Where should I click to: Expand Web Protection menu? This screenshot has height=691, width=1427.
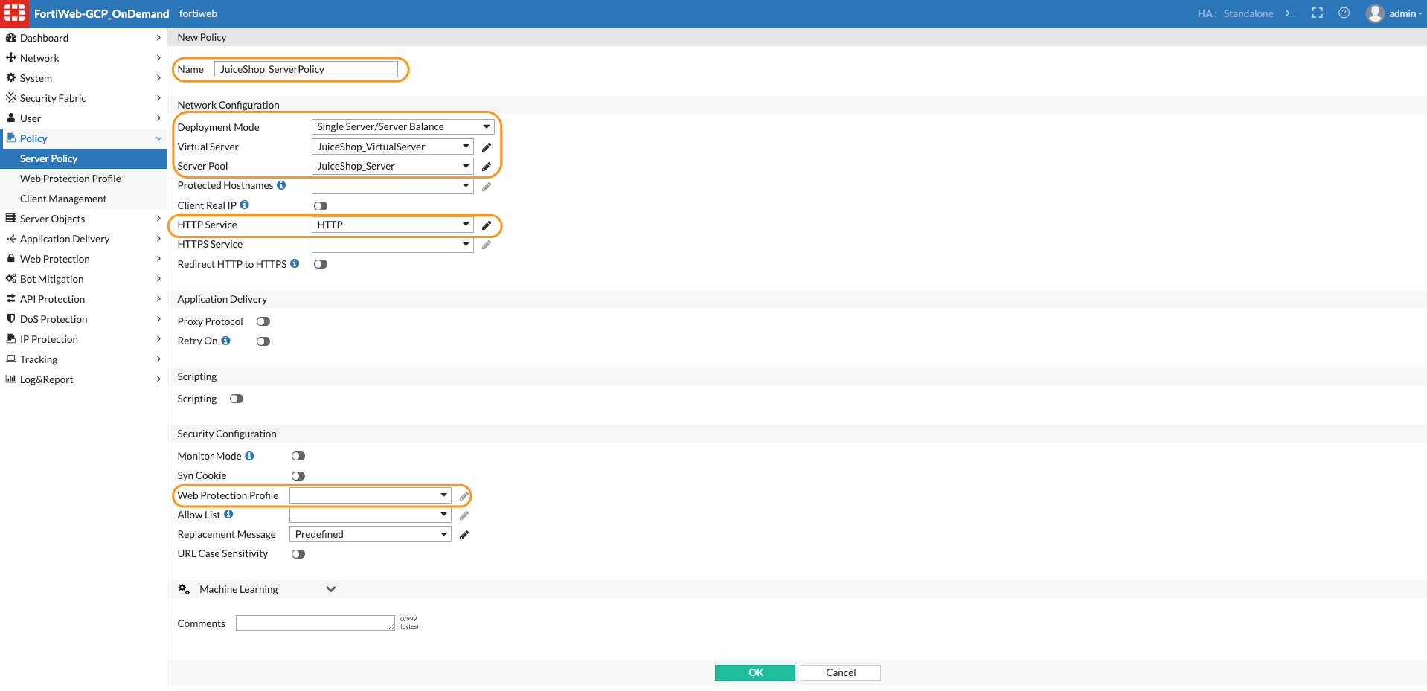click(83, 259)
